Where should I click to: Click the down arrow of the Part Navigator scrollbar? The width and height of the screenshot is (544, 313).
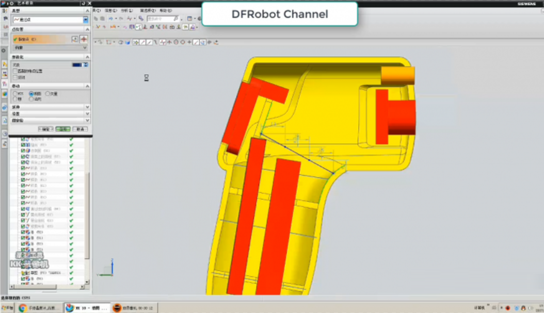tap(87, 282)
